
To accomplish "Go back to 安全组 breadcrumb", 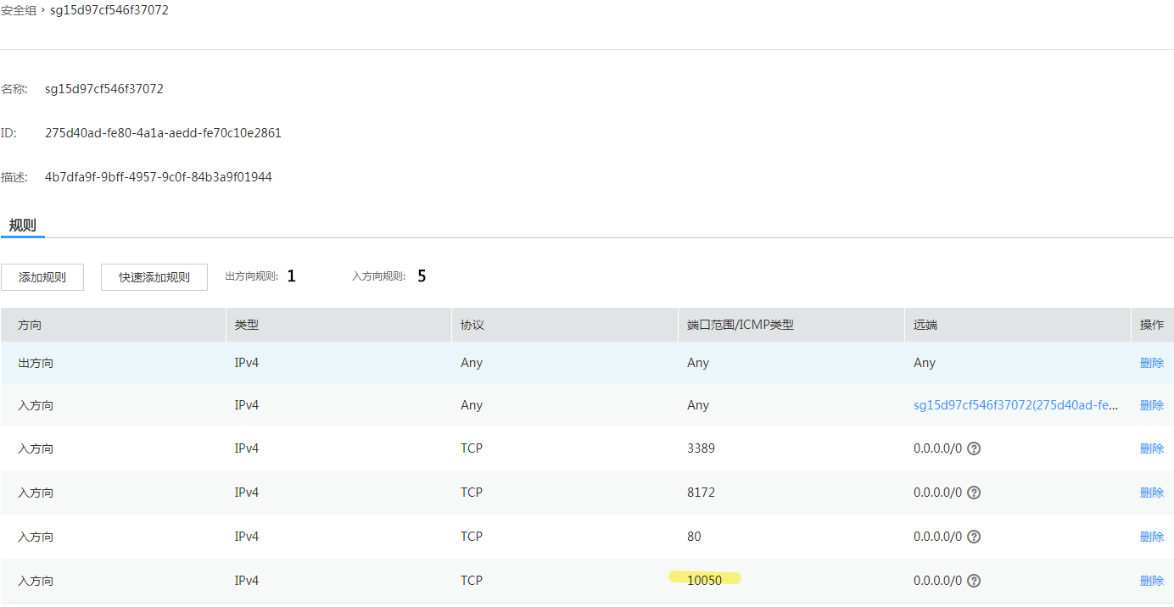I will 18,11.
